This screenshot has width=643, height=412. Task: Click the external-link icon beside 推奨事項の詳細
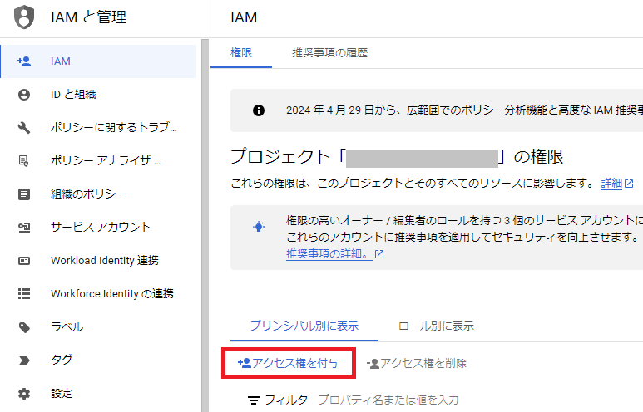pos(379,254)
